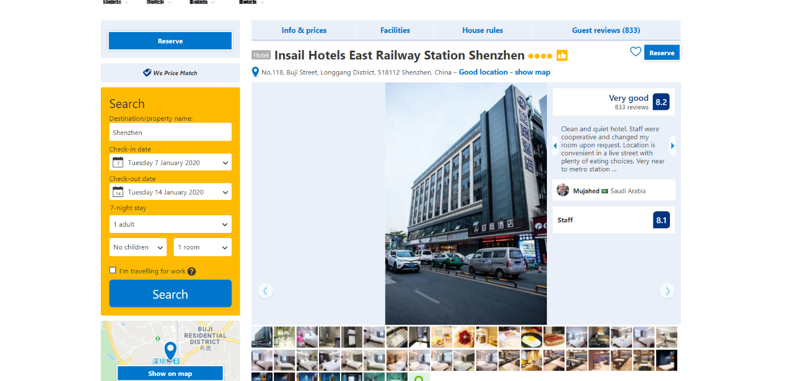Click the check-in calendar icon
The height and width of the screenshot is (381, 789).
(118, 162)
